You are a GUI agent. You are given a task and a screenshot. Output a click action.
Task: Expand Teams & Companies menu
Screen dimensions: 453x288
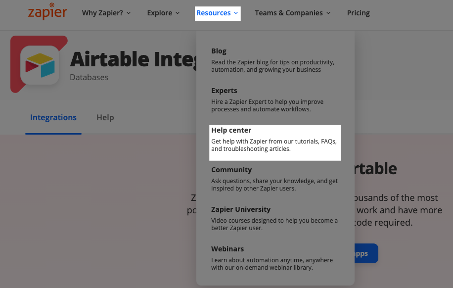(x=293, y=13)
